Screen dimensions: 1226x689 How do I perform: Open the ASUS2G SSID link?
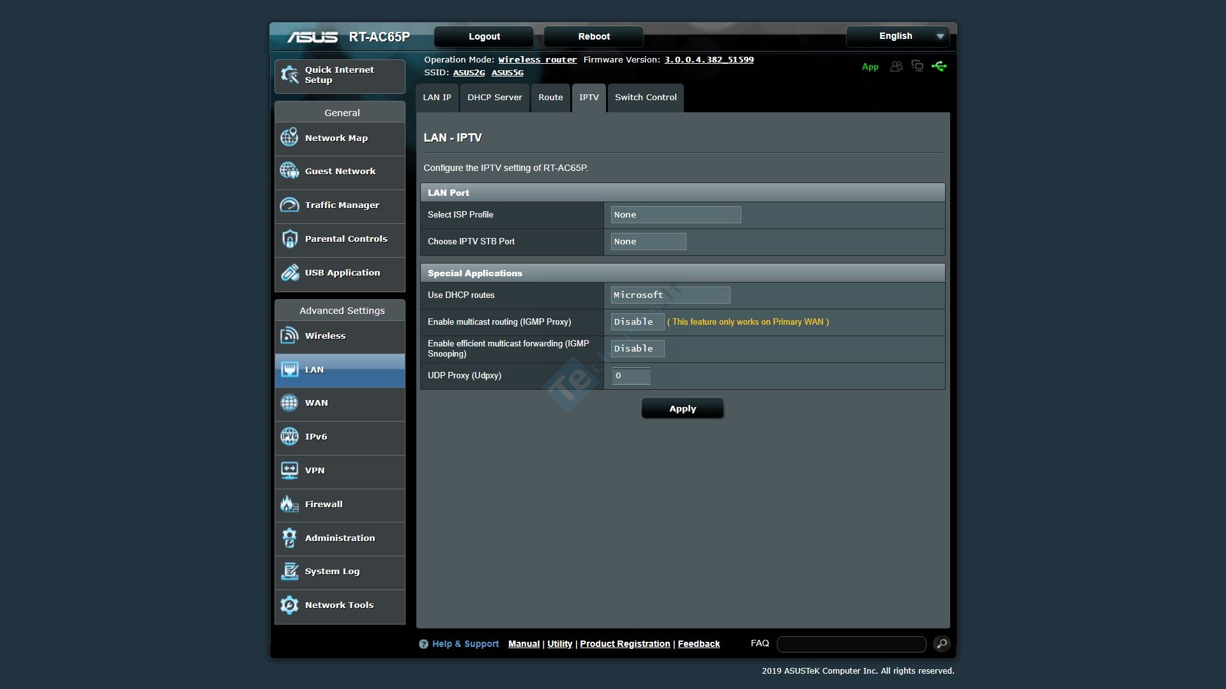469,73
